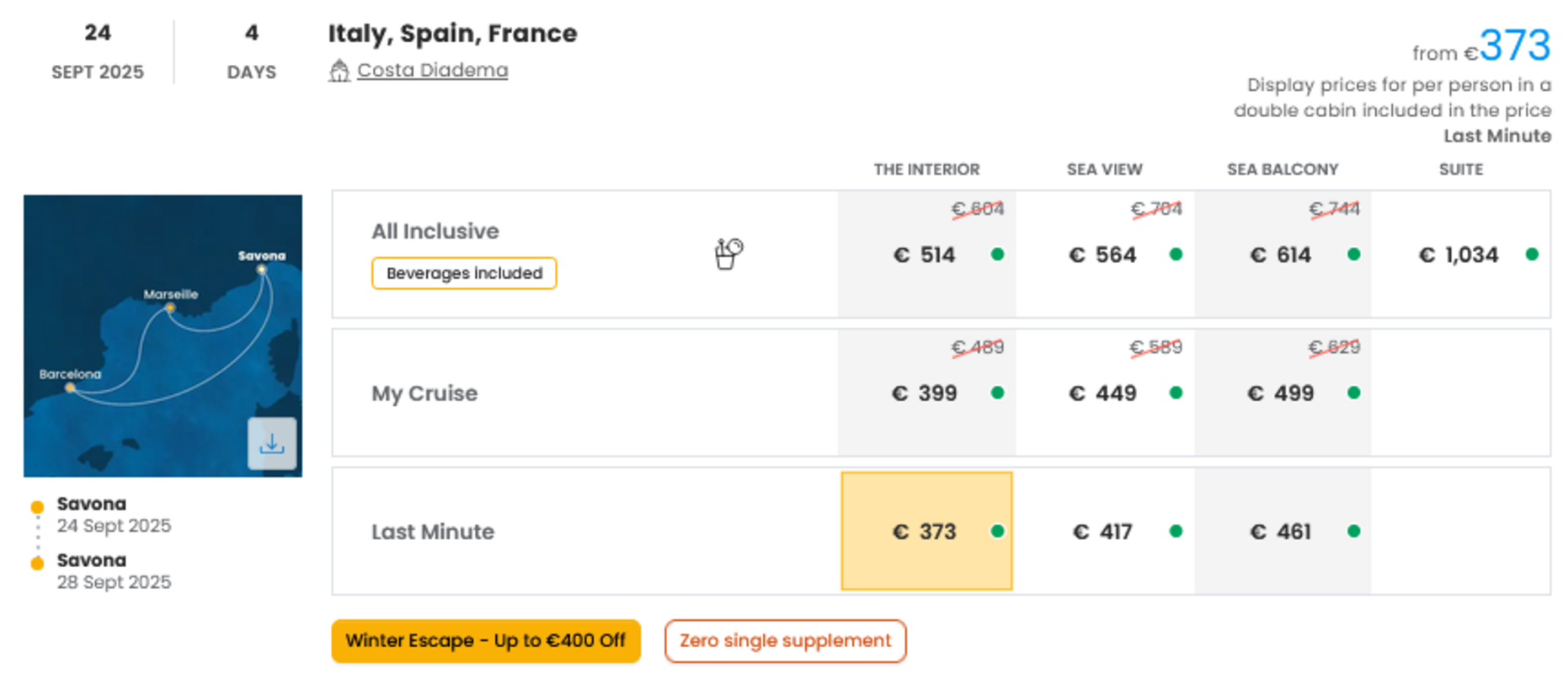The height and width of the screenshot is (674, 1568).
Task: Click the Marseille port marker on map
Action: coord(170,308)
